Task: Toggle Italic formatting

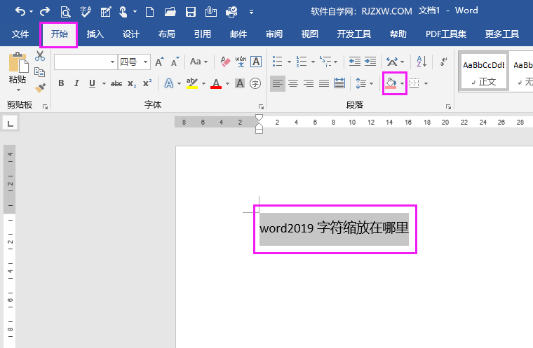Action: point(76,83)
